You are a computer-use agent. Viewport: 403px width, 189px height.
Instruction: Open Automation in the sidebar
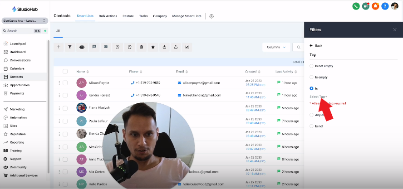click(18, 117)
